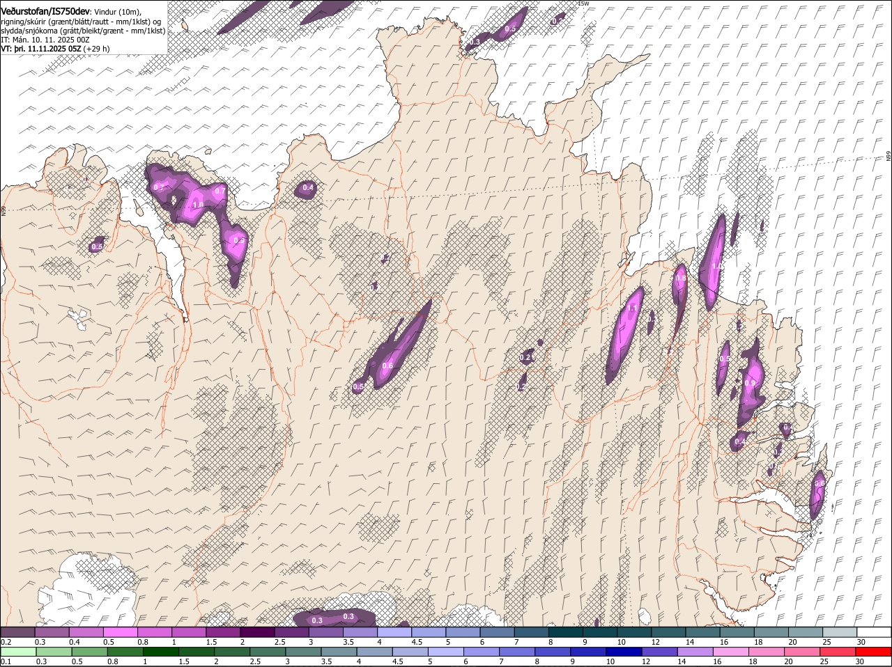Select the lilac 14–16 rain legend swatch
Image resolution: width=892 pixels, height=667 pixels.
(695, 652)
